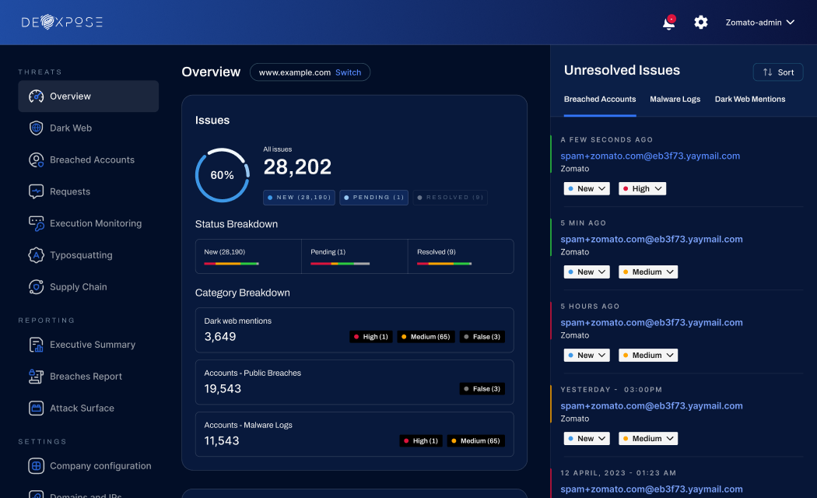Screen dimensions: 817x498
Task: Open the New status dropdown on first issue
Action: click(x=587, y=189)
